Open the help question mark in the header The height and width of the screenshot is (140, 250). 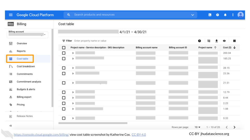(x=217, y=15)
